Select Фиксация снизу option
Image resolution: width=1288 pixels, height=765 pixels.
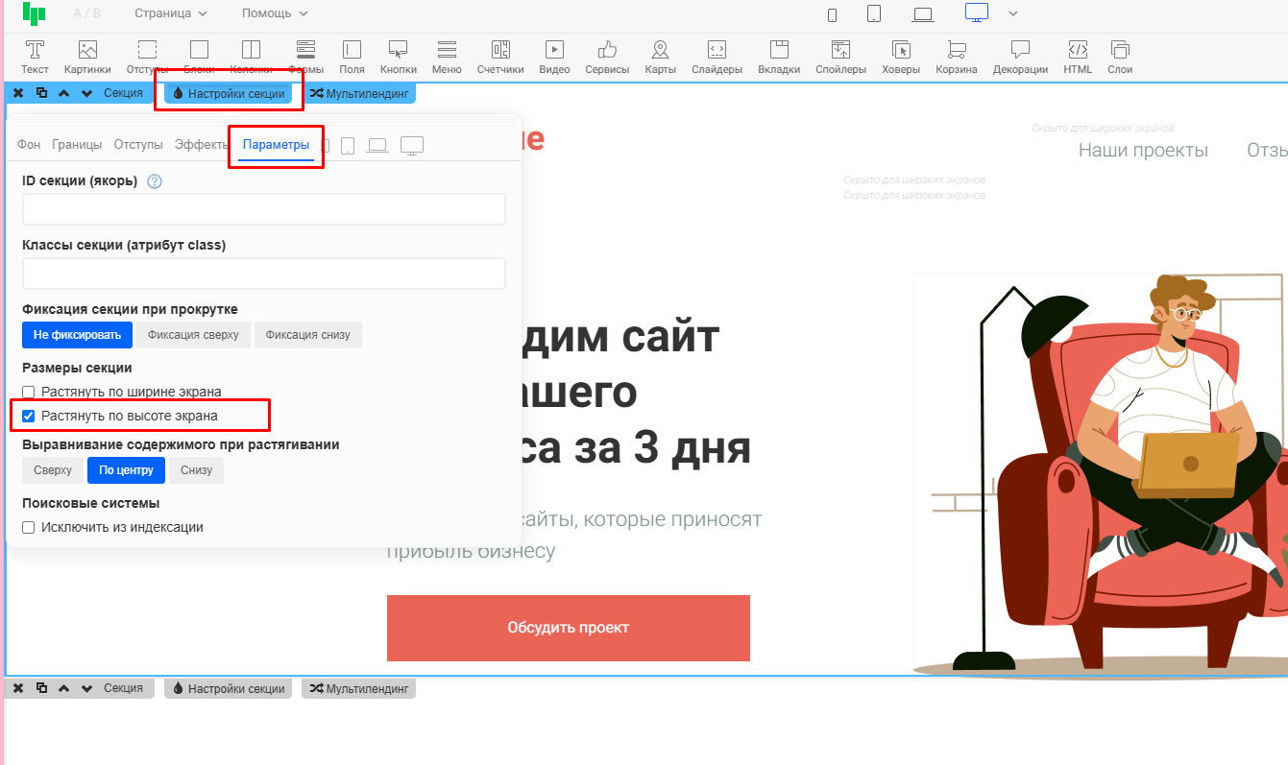[x=308, y=335]
